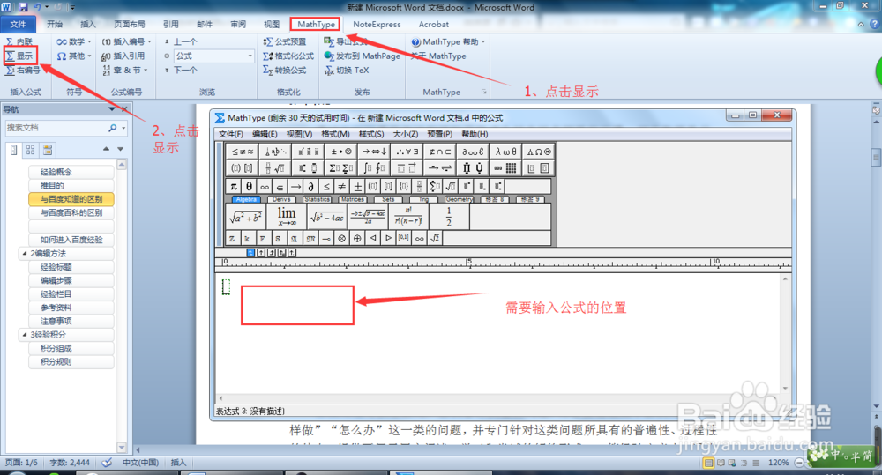
Task: Insert the ± plus-minus symbol
Action: pos(357,186)
